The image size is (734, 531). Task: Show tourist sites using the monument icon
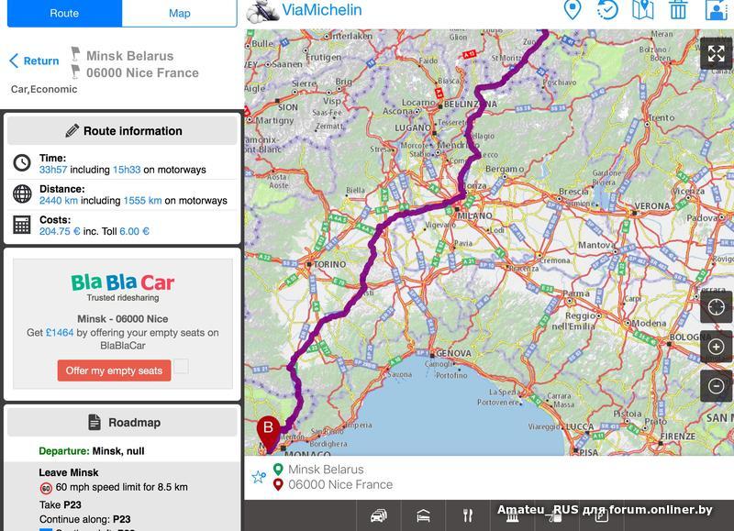[x=512, y=517]
